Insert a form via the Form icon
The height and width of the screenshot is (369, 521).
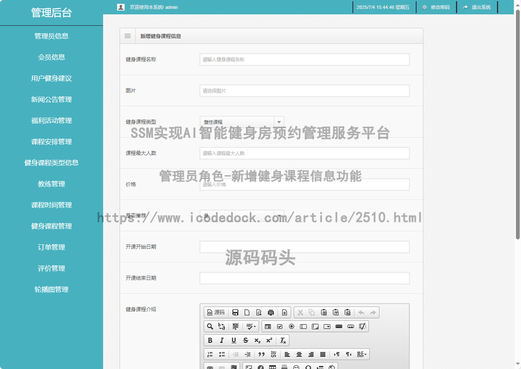(268, 326)
